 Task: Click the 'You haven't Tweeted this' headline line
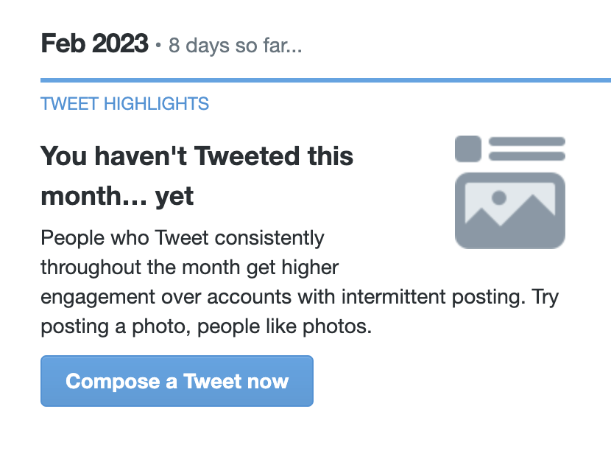pyautogui.click(x=197, y=156)
